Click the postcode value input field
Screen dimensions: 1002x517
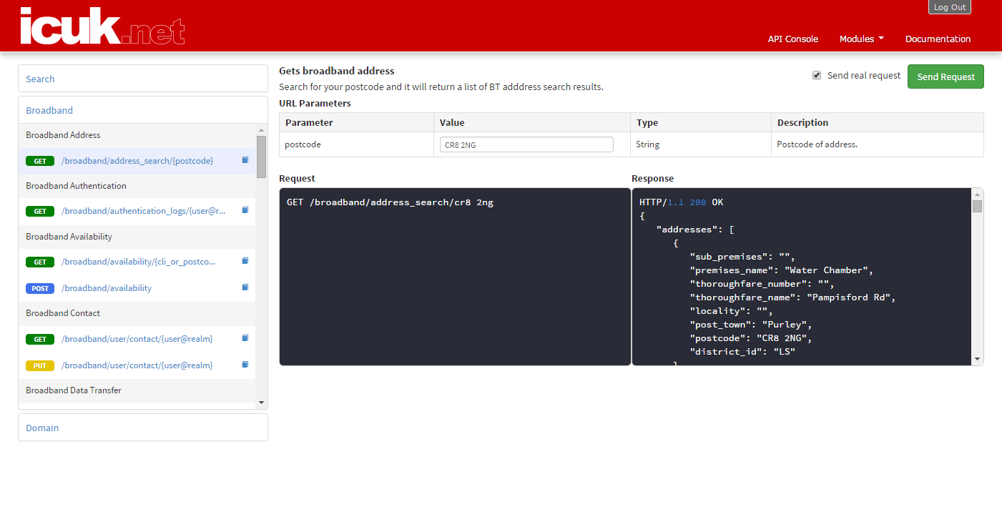[x=526, y=144]
